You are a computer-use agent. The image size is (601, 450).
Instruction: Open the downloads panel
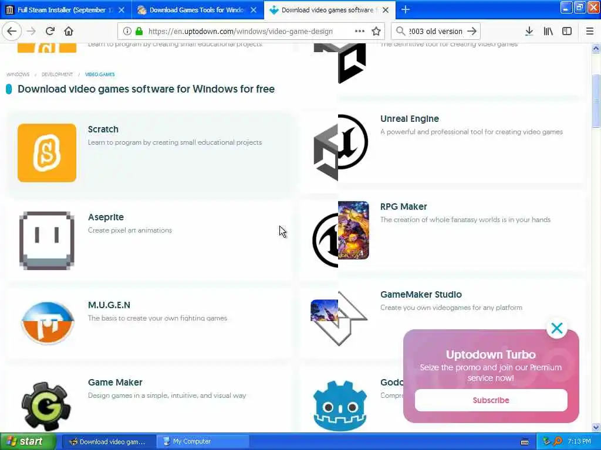pyautogui.click(x=529, y=31)
